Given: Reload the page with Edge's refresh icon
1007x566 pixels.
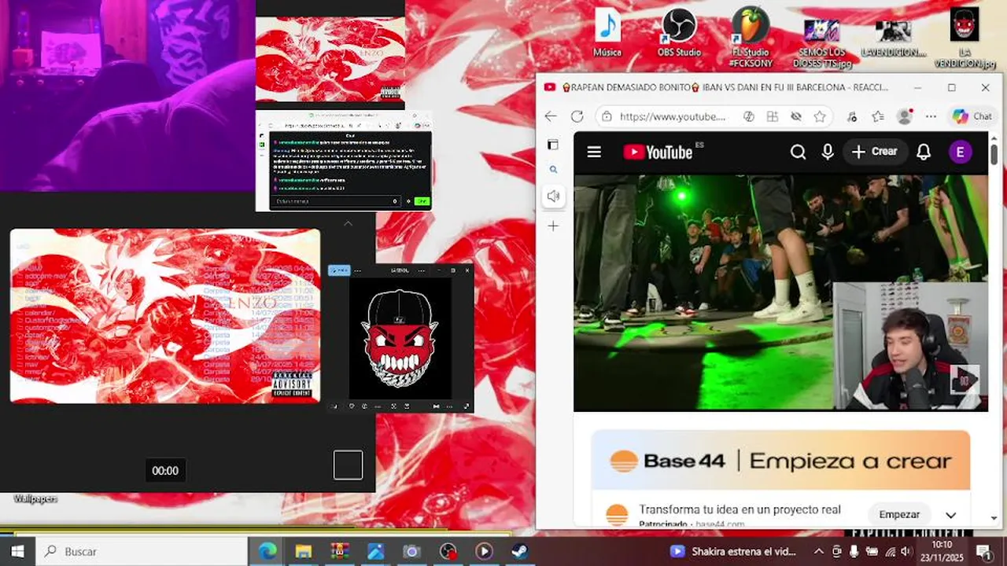Looking at the screenshot, I should coord(577,116).
